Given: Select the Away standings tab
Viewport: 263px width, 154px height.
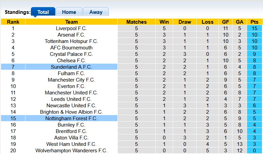Looking at the screenshot, I should [x=96, y=12].
